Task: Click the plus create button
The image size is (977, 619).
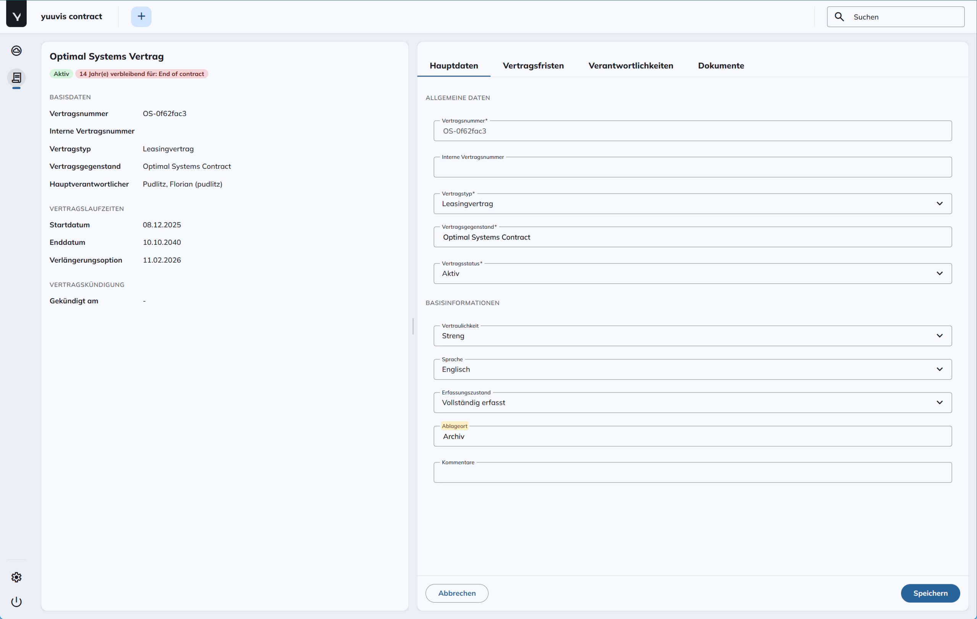Action: point(141,16)
